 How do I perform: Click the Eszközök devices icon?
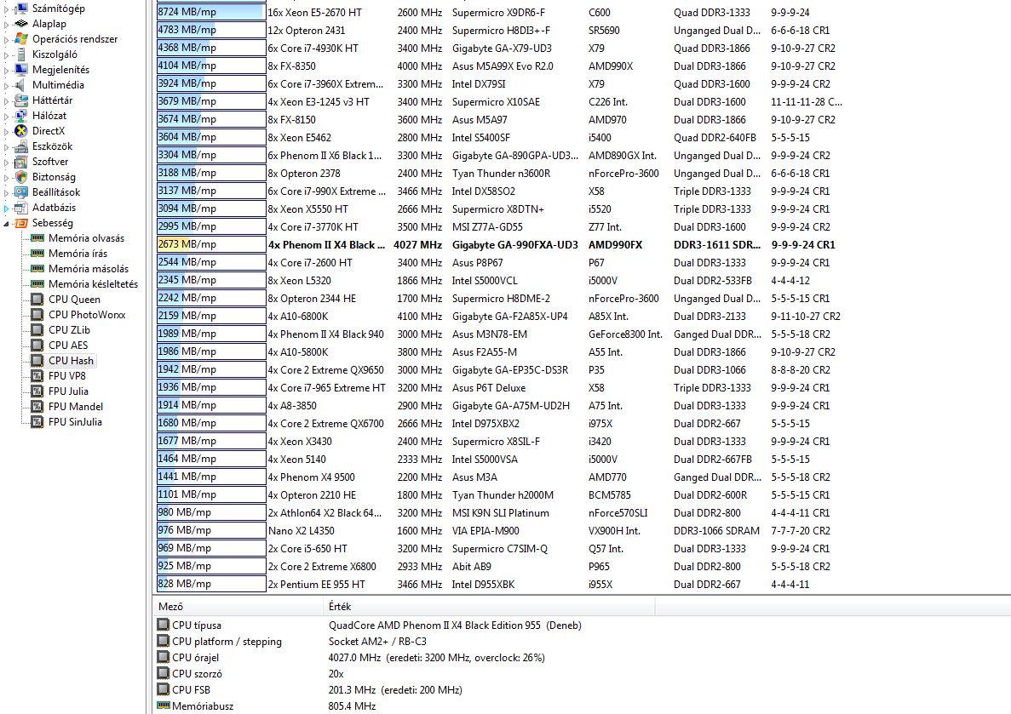(21, 146)
